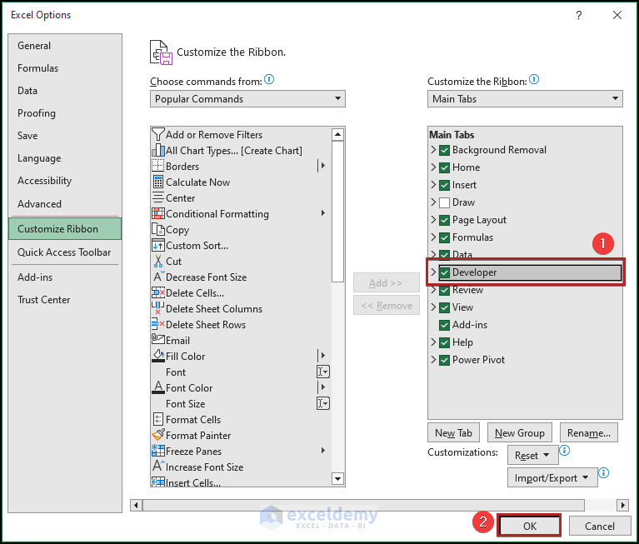Click the Decrease Font Size icon

point(158,277)
